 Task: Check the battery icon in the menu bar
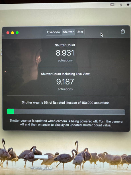point(129,5)
